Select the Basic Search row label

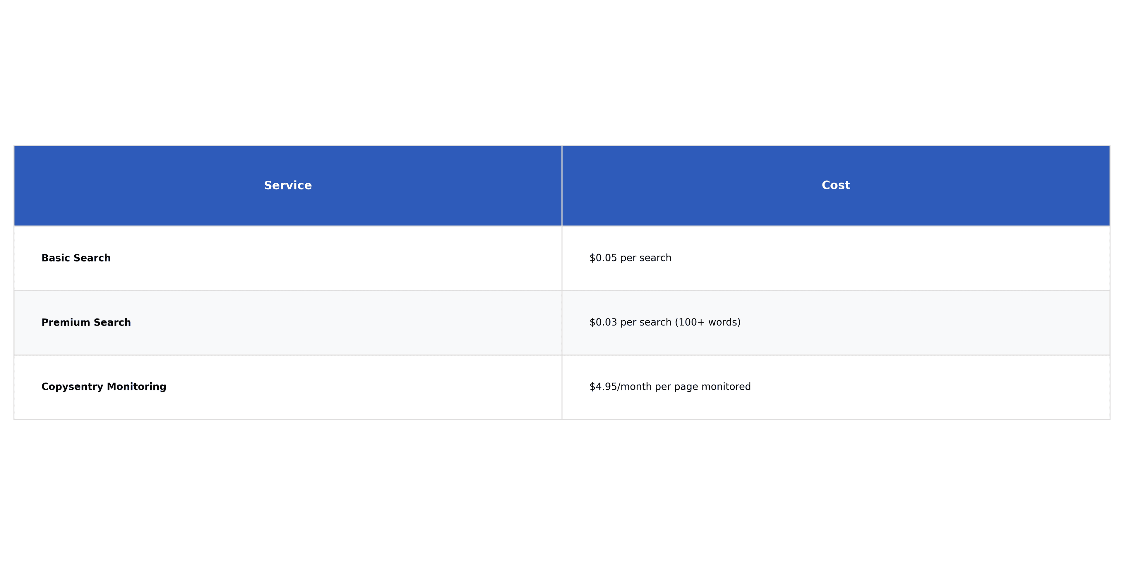click(x=76, y=258)
